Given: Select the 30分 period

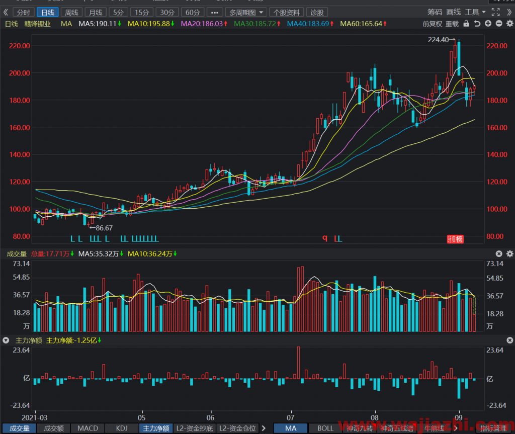Looking at the screenshot, I should pos(167,13).
